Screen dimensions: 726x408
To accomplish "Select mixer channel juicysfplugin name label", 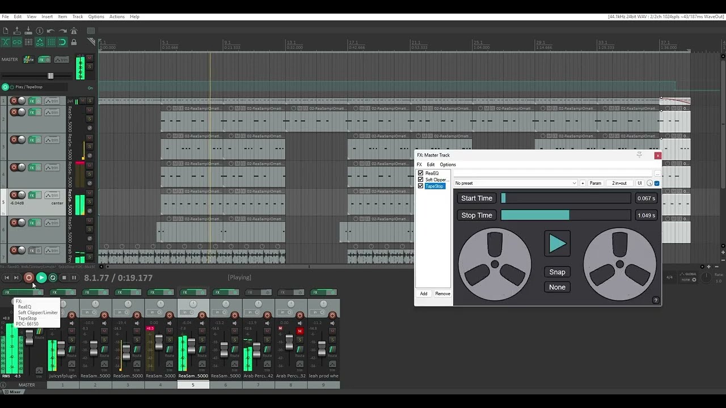I will [x=62, y=376].
